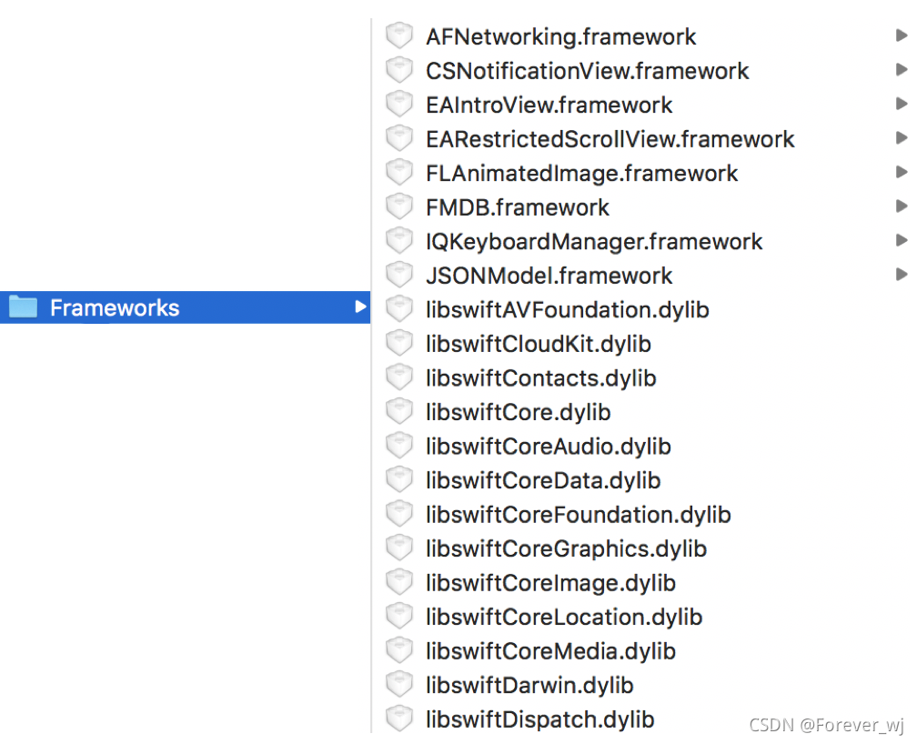Screen dimensions: 917x744
Task: Select FLAnimatedImage.framework file name
Action: point(582,173)
